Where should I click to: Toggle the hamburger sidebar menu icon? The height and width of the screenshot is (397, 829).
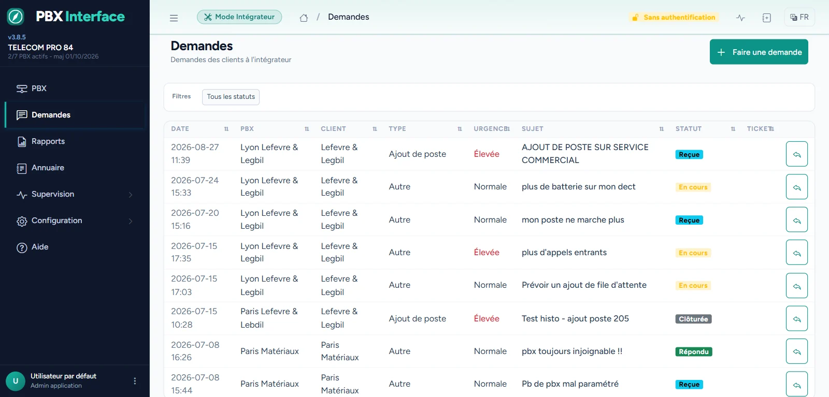pos(174,18)
